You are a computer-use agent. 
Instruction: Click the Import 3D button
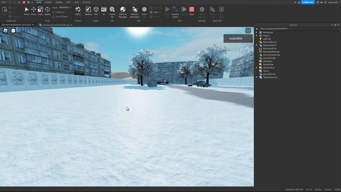(112, 12)
